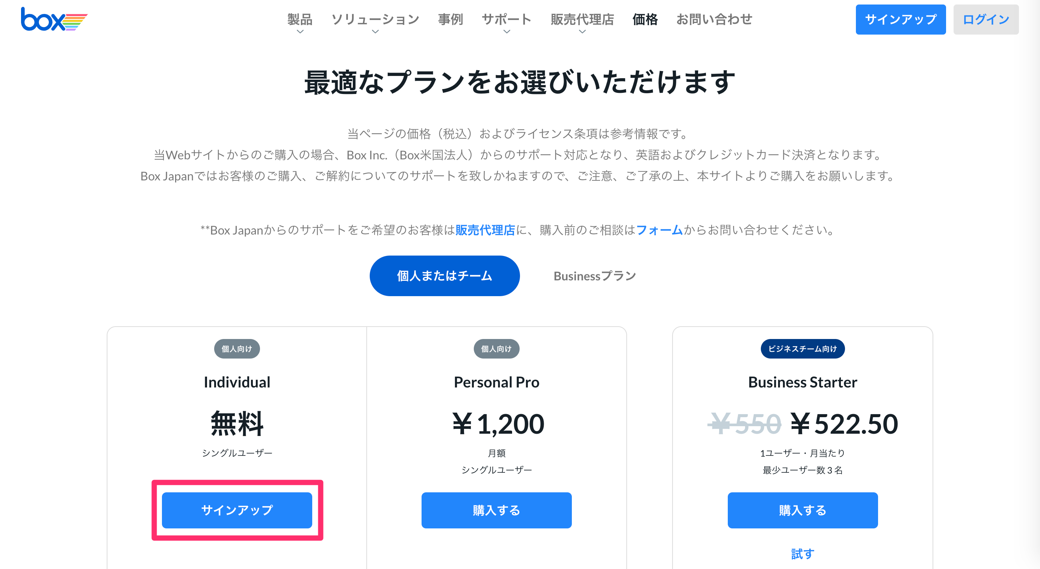This screenshot has width=1040, height=569.
Task: Follow the フォーム inquiry link
Action: point(659,230)
